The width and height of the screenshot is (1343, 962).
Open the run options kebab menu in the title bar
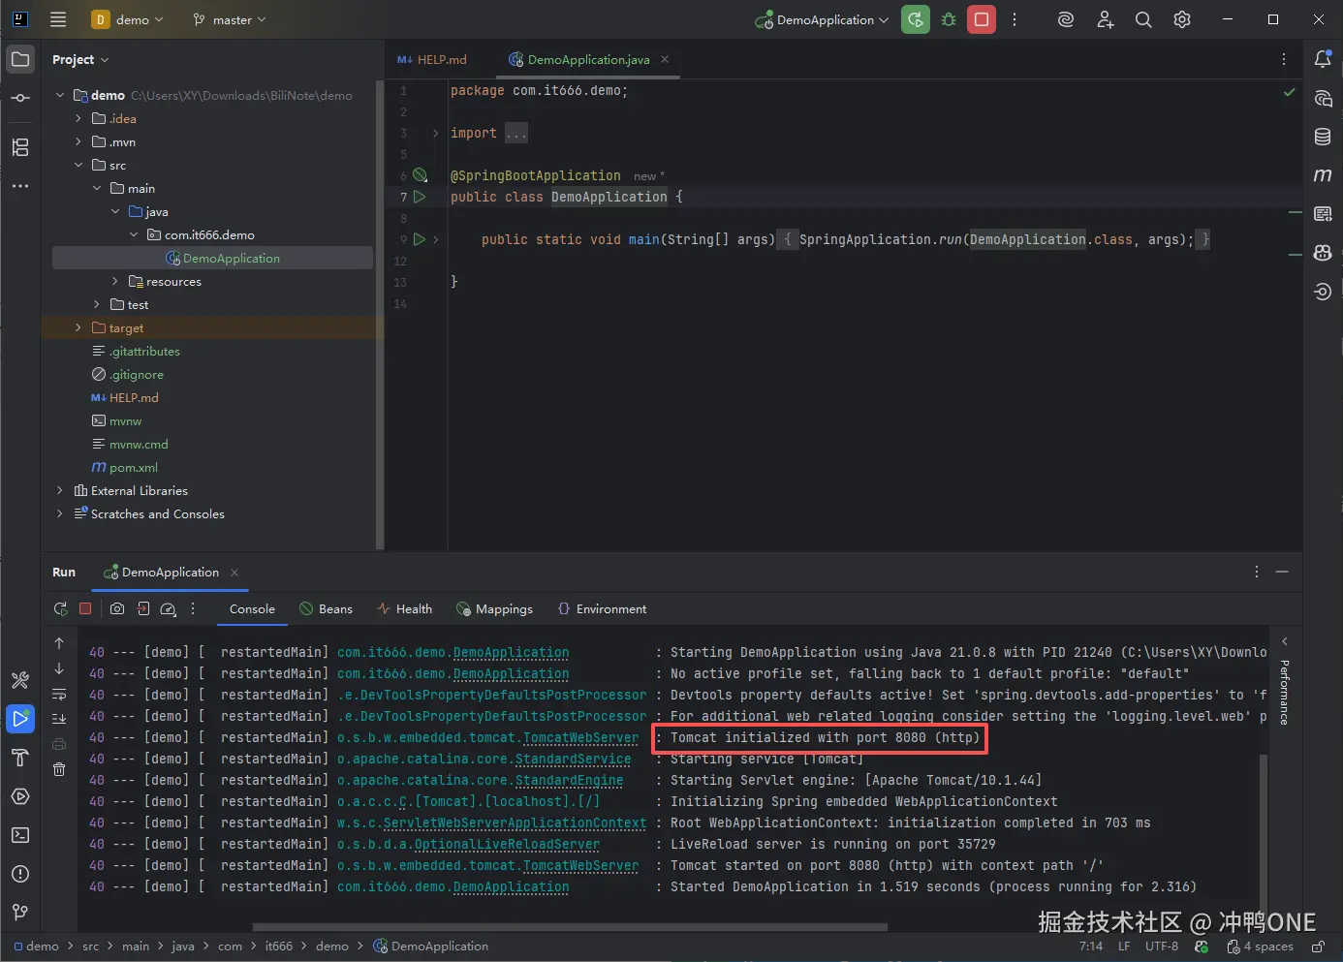coord(1015,19)
